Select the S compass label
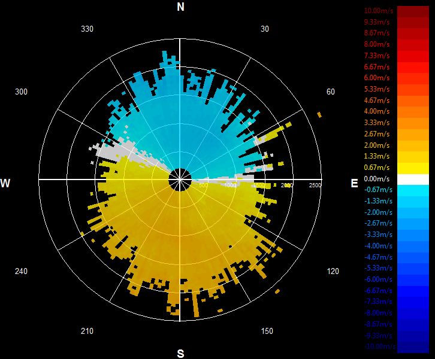The width and height of the screenshot is (435, 359). pyautogui.click(x=180, y=354)
